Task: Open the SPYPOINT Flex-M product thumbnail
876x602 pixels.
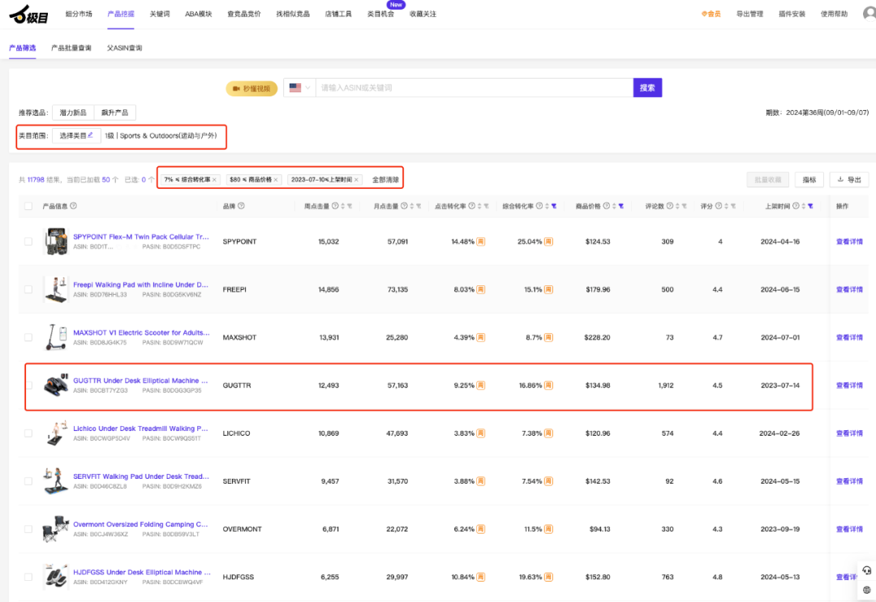Action: 56,241
